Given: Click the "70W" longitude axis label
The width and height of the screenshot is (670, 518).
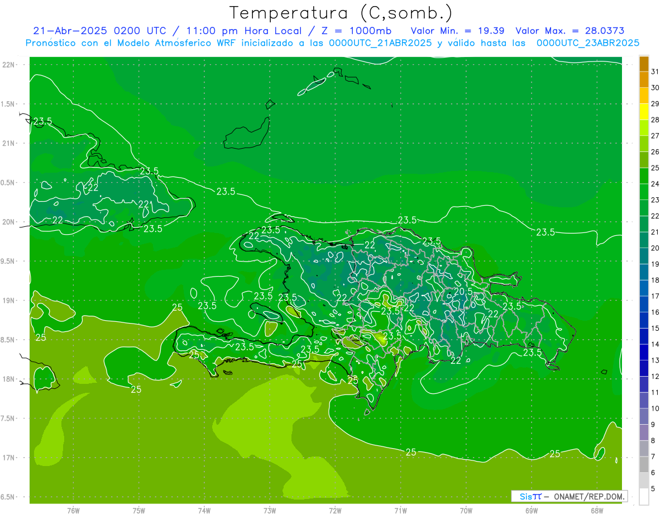Looking at the screenshot, I should click(466, 511).
